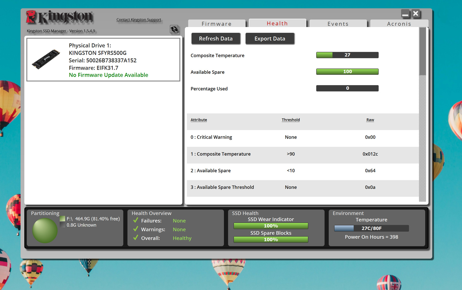Click the Threshold column header
The image size is (462, 290).
pos(291,120)
